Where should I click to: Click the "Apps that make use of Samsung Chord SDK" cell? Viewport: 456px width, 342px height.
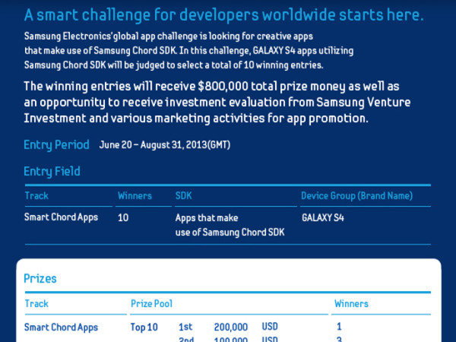click(x=230, y=225)
